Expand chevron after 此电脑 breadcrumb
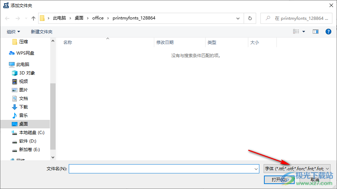Image resolution: width=337 pixels, height=189 pixels. [x=70, y=18]
